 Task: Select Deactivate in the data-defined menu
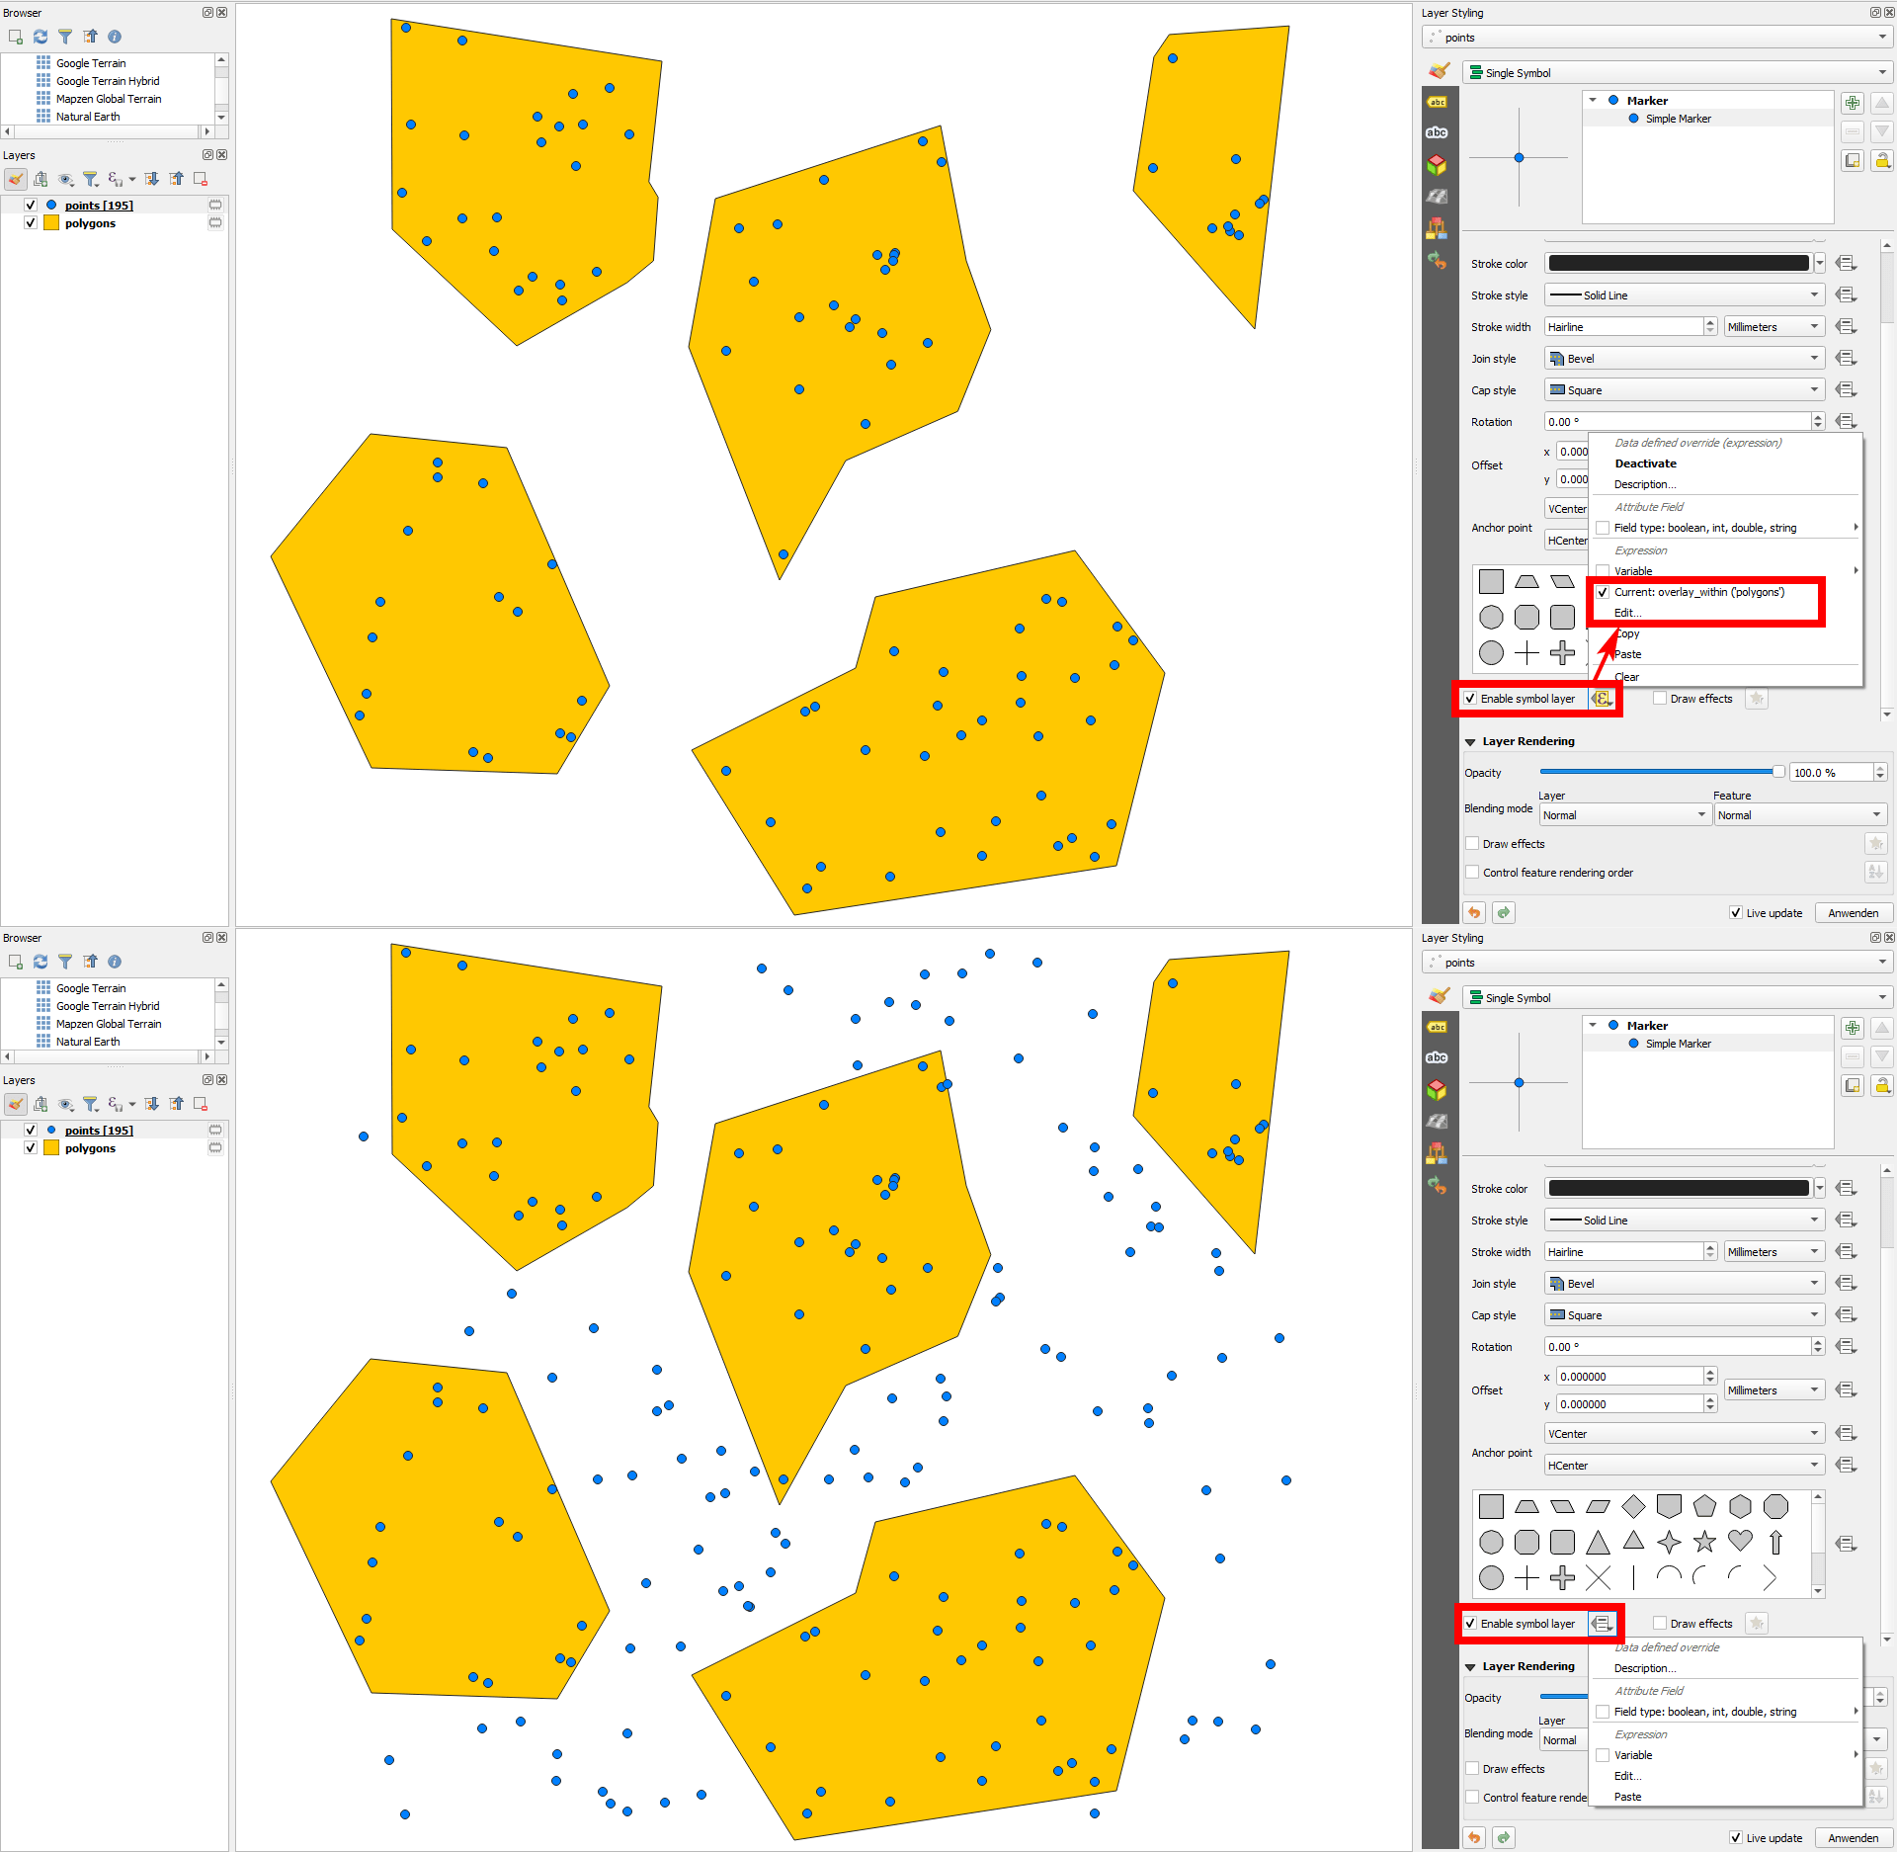(x=1645, y=463)
